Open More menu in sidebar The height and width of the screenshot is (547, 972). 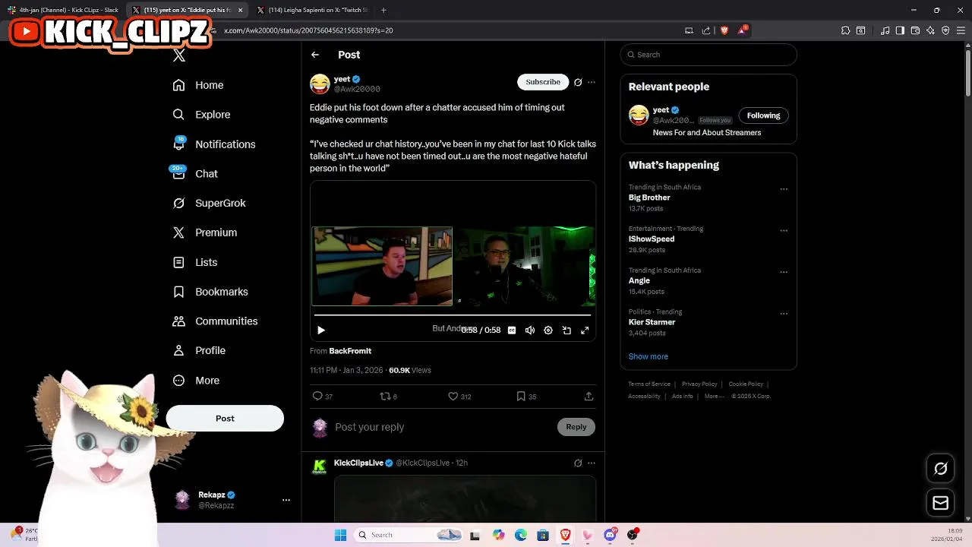point(196,381)
